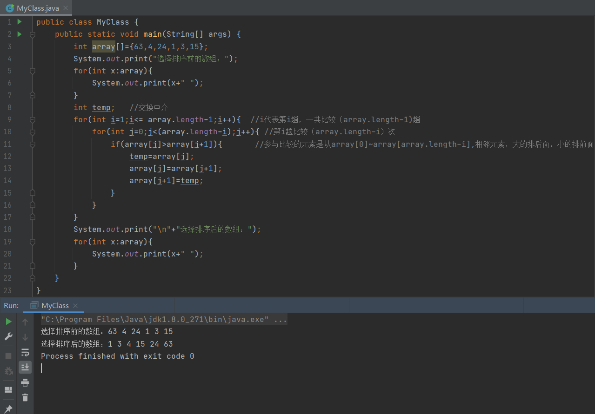Collapse the outer for loop on line 9
The width and height of the screenshot is (595, 414).
coord(32,120)
